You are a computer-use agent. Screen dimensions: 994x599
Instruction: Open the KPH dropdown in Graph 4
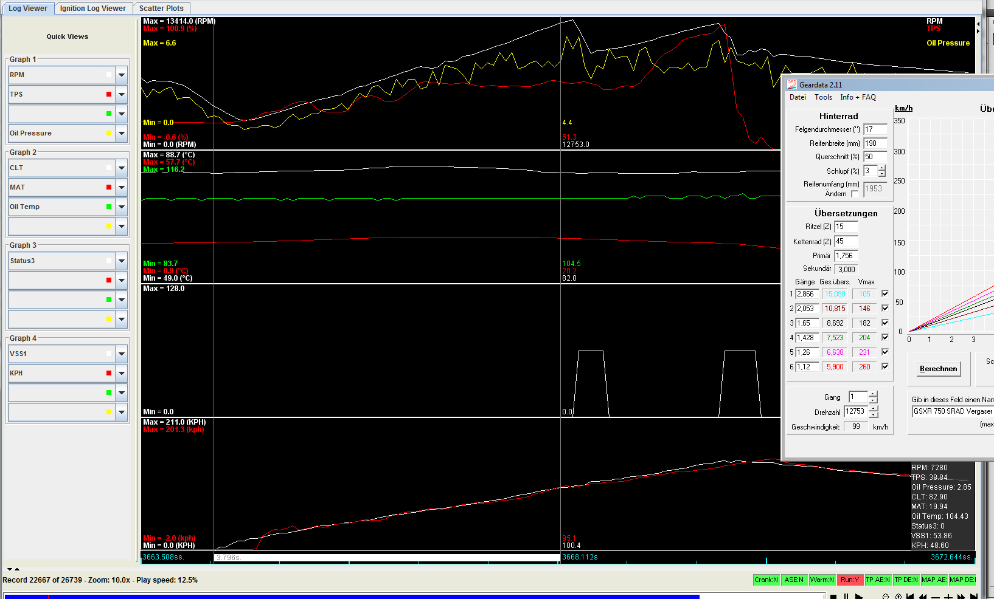click(122, 374)
